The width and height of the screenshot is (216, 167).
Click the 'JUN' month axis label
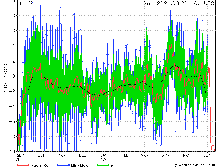[207, 155]
